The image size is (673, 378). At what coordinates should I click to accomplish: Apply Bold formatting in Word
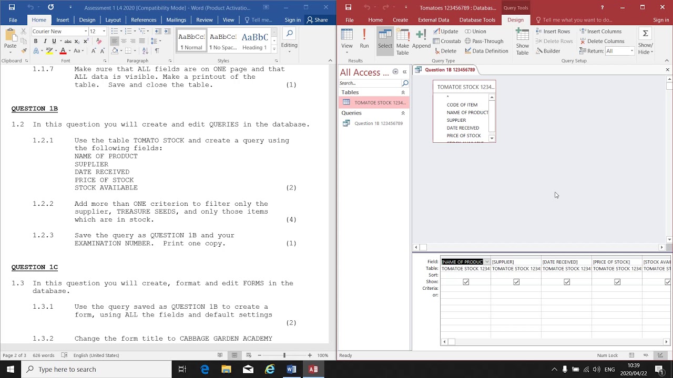(36, 41)
